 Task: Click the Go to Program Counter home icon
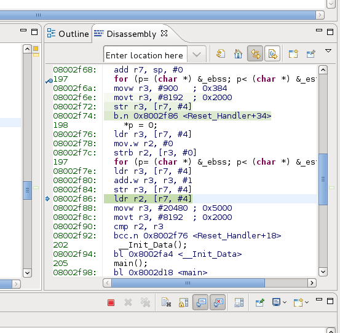tap(238, 53)
